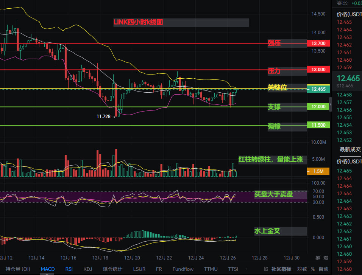362x275 pixels.
Task: Select the LINK四小时k线图 title text box
Action: pos(181,22)
